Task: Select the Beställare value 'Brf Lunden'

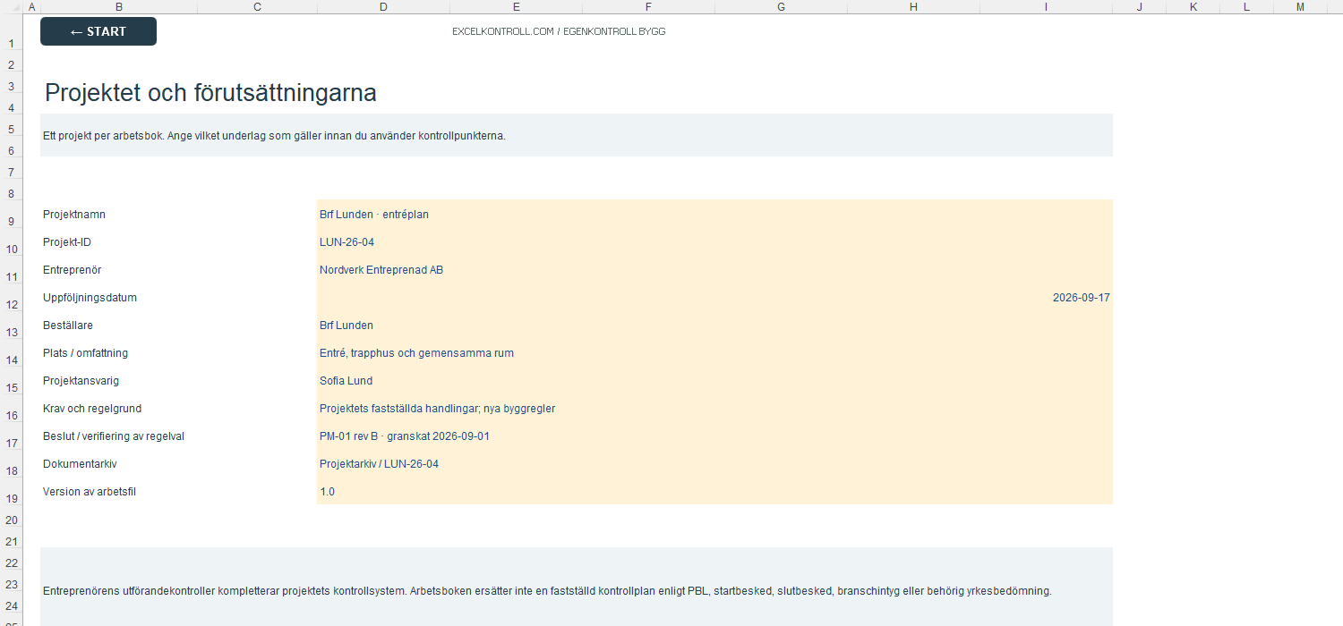Action: 714,326
